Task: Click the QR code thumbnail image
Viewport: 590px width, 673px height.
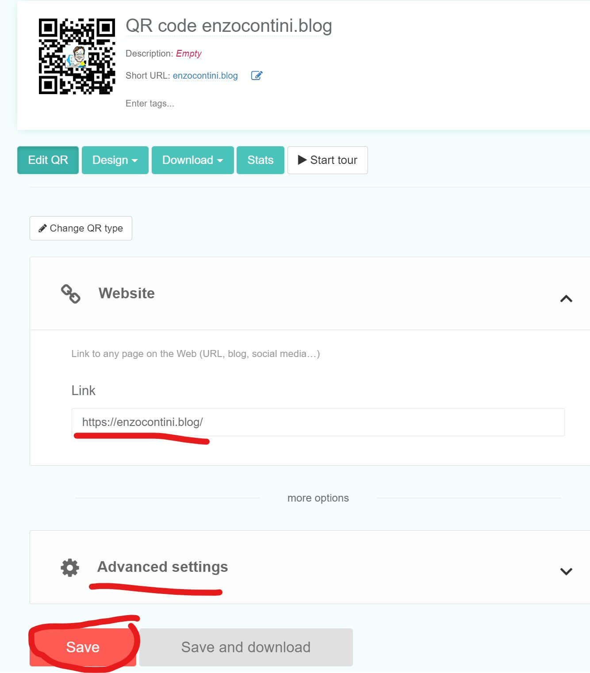Action: point(77,57)
